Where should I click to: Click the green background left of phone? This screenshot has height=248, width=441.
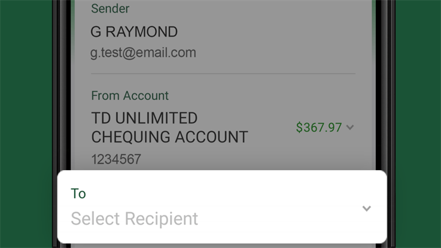coord(26,124)
